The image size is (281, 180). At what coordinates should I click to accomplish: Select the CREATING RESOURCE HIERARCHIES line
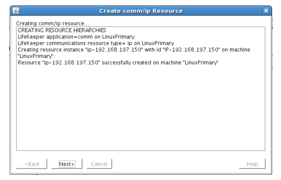[x=62, y=30]
